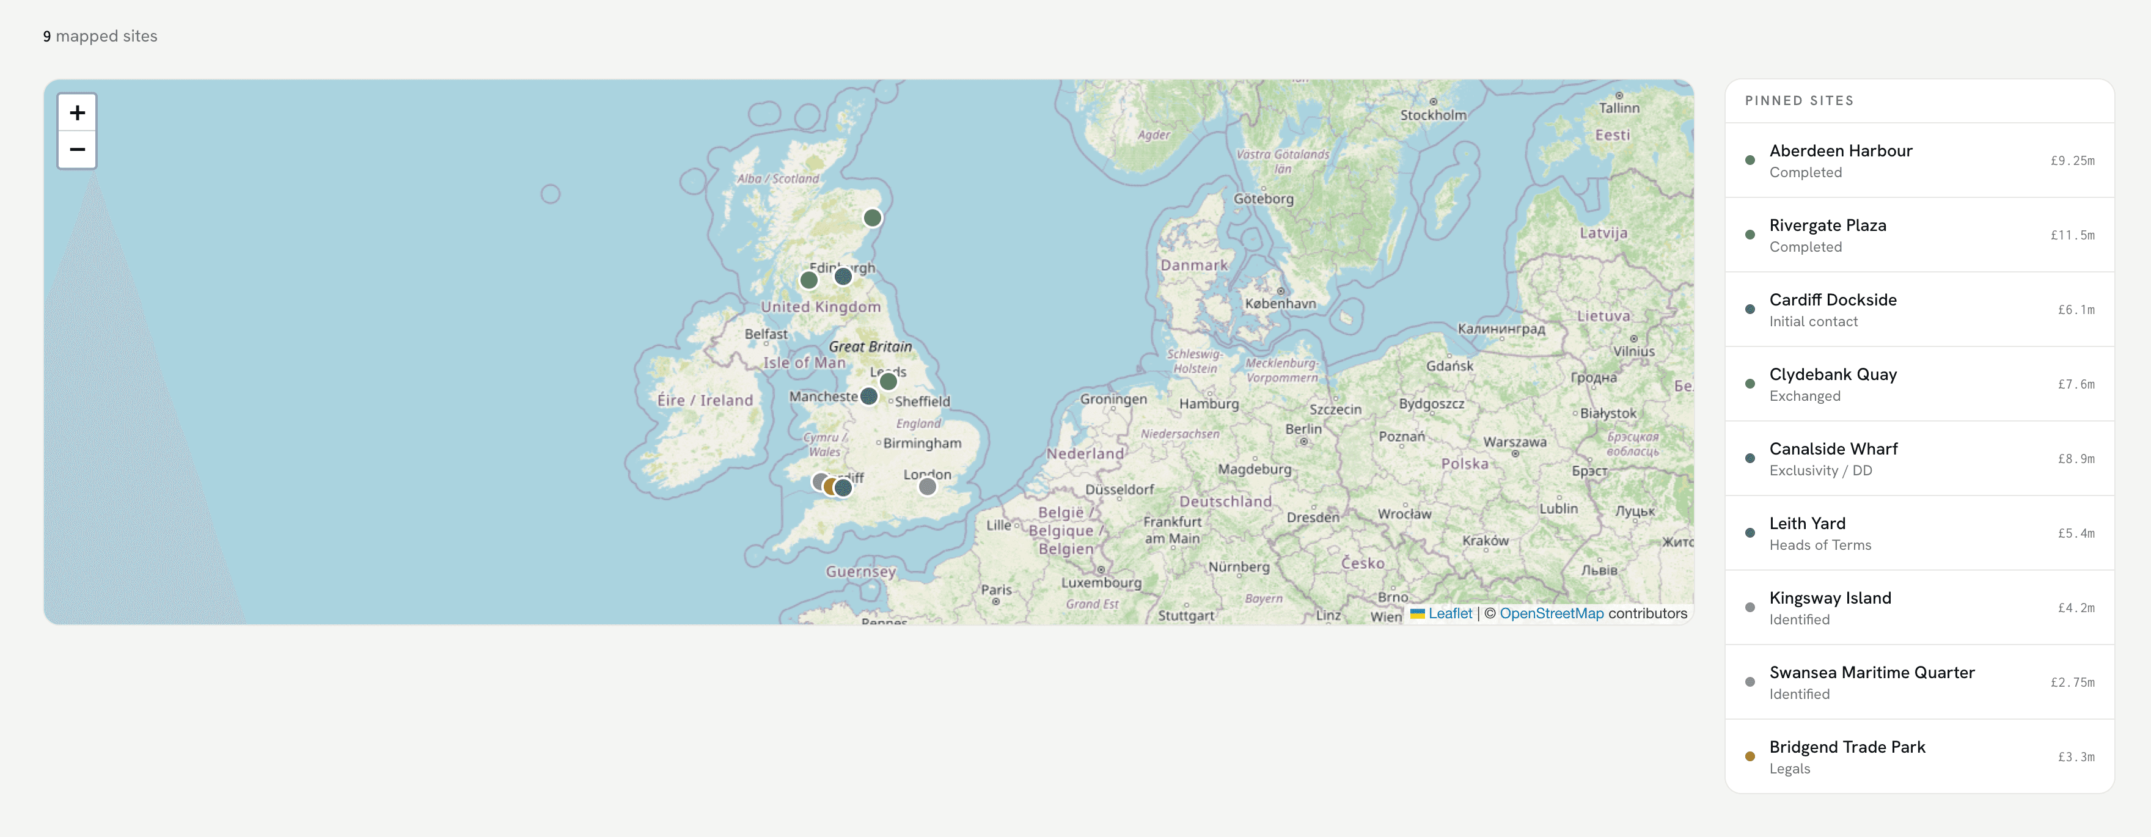The height and width of the screenshot is (837, 2151).
Task: Click the £4.2m value for Kingsway Island
Action: (2076, 609)
